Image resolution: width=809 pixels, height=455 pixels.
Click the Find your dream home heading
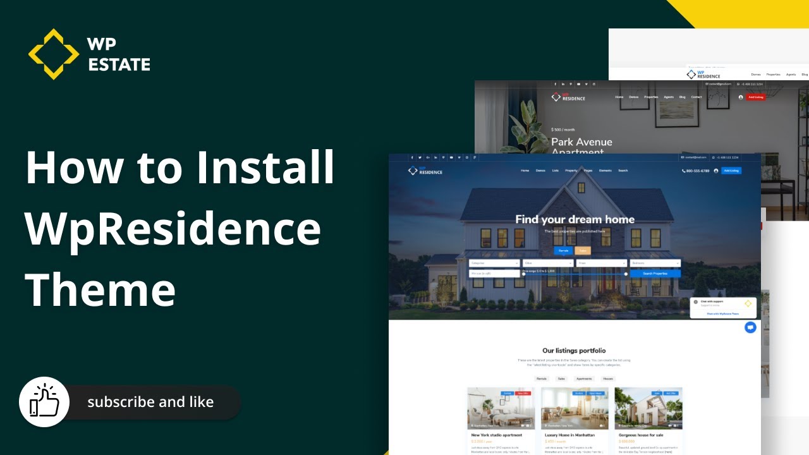click(575, 220)
